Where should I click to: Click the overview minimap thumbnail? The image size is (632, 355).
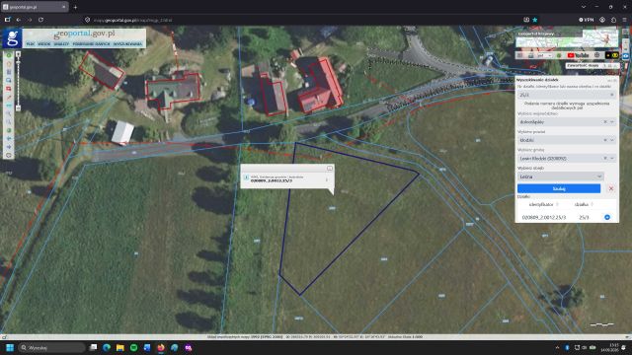(x=568, y=39)
